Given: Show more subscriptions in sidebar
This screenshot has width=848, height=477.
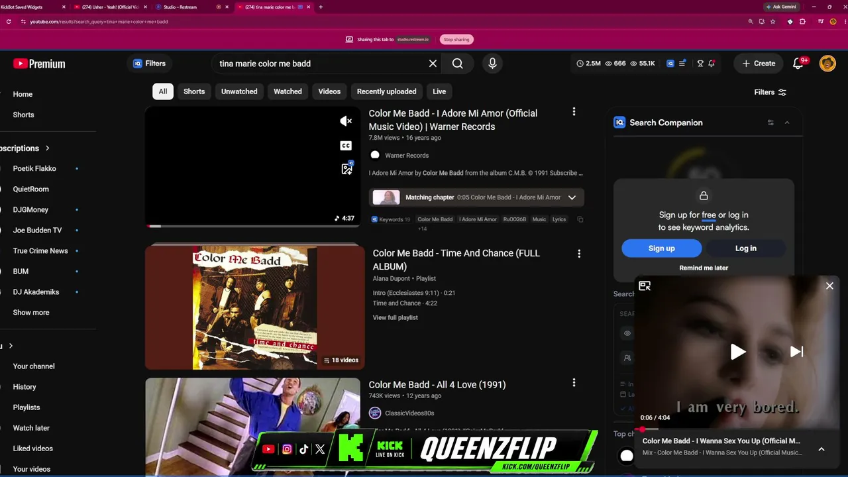Looking at the screenshot, I should point(31,313).
